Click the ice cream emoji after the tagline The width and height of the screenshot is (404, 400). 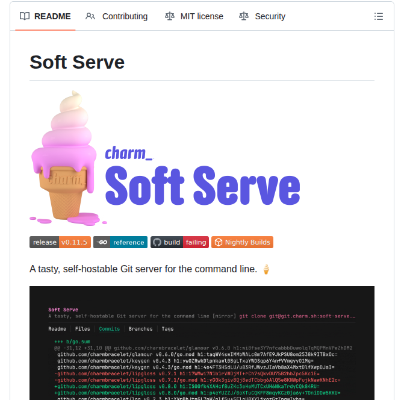266,269
